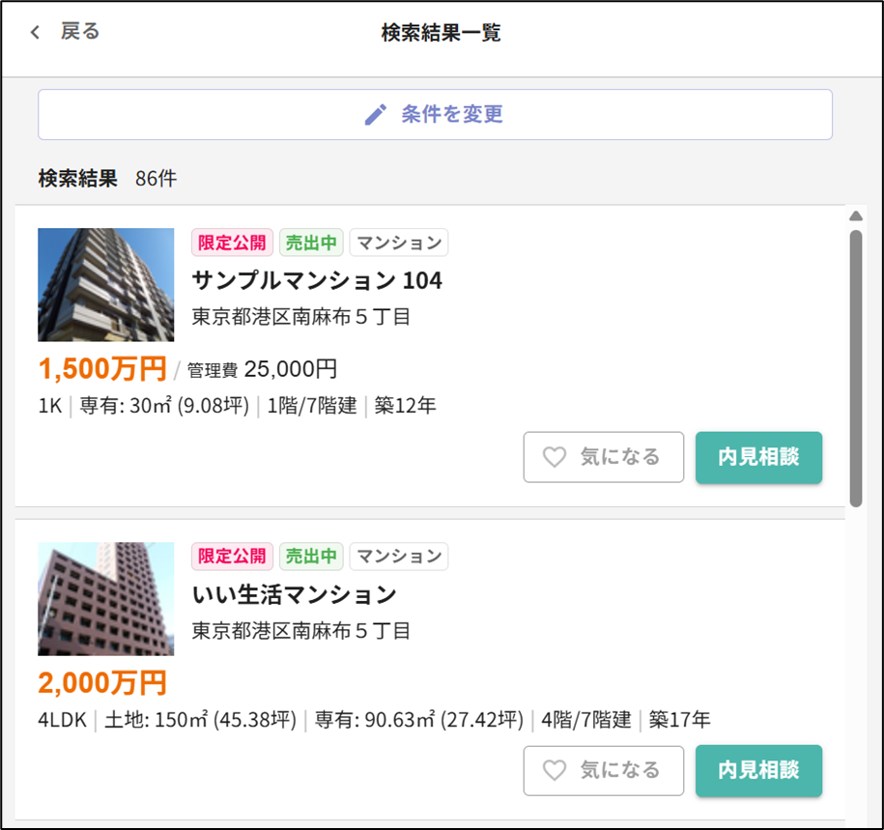Click the 売出中 badge on いい生活マンション
The image size is (884, 830).
[311, 556]
